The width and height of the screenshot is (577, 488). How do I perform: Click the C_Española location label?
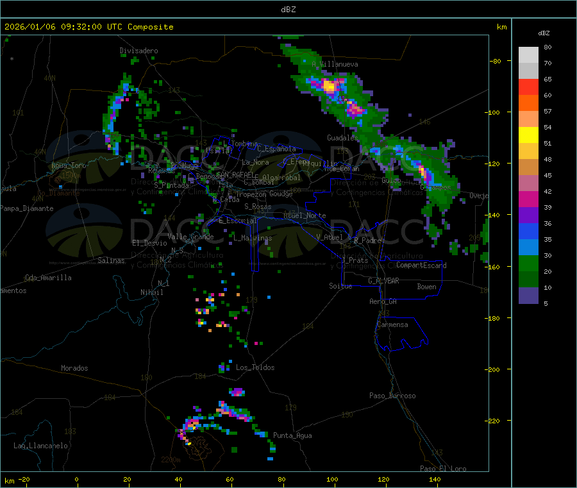277,149
